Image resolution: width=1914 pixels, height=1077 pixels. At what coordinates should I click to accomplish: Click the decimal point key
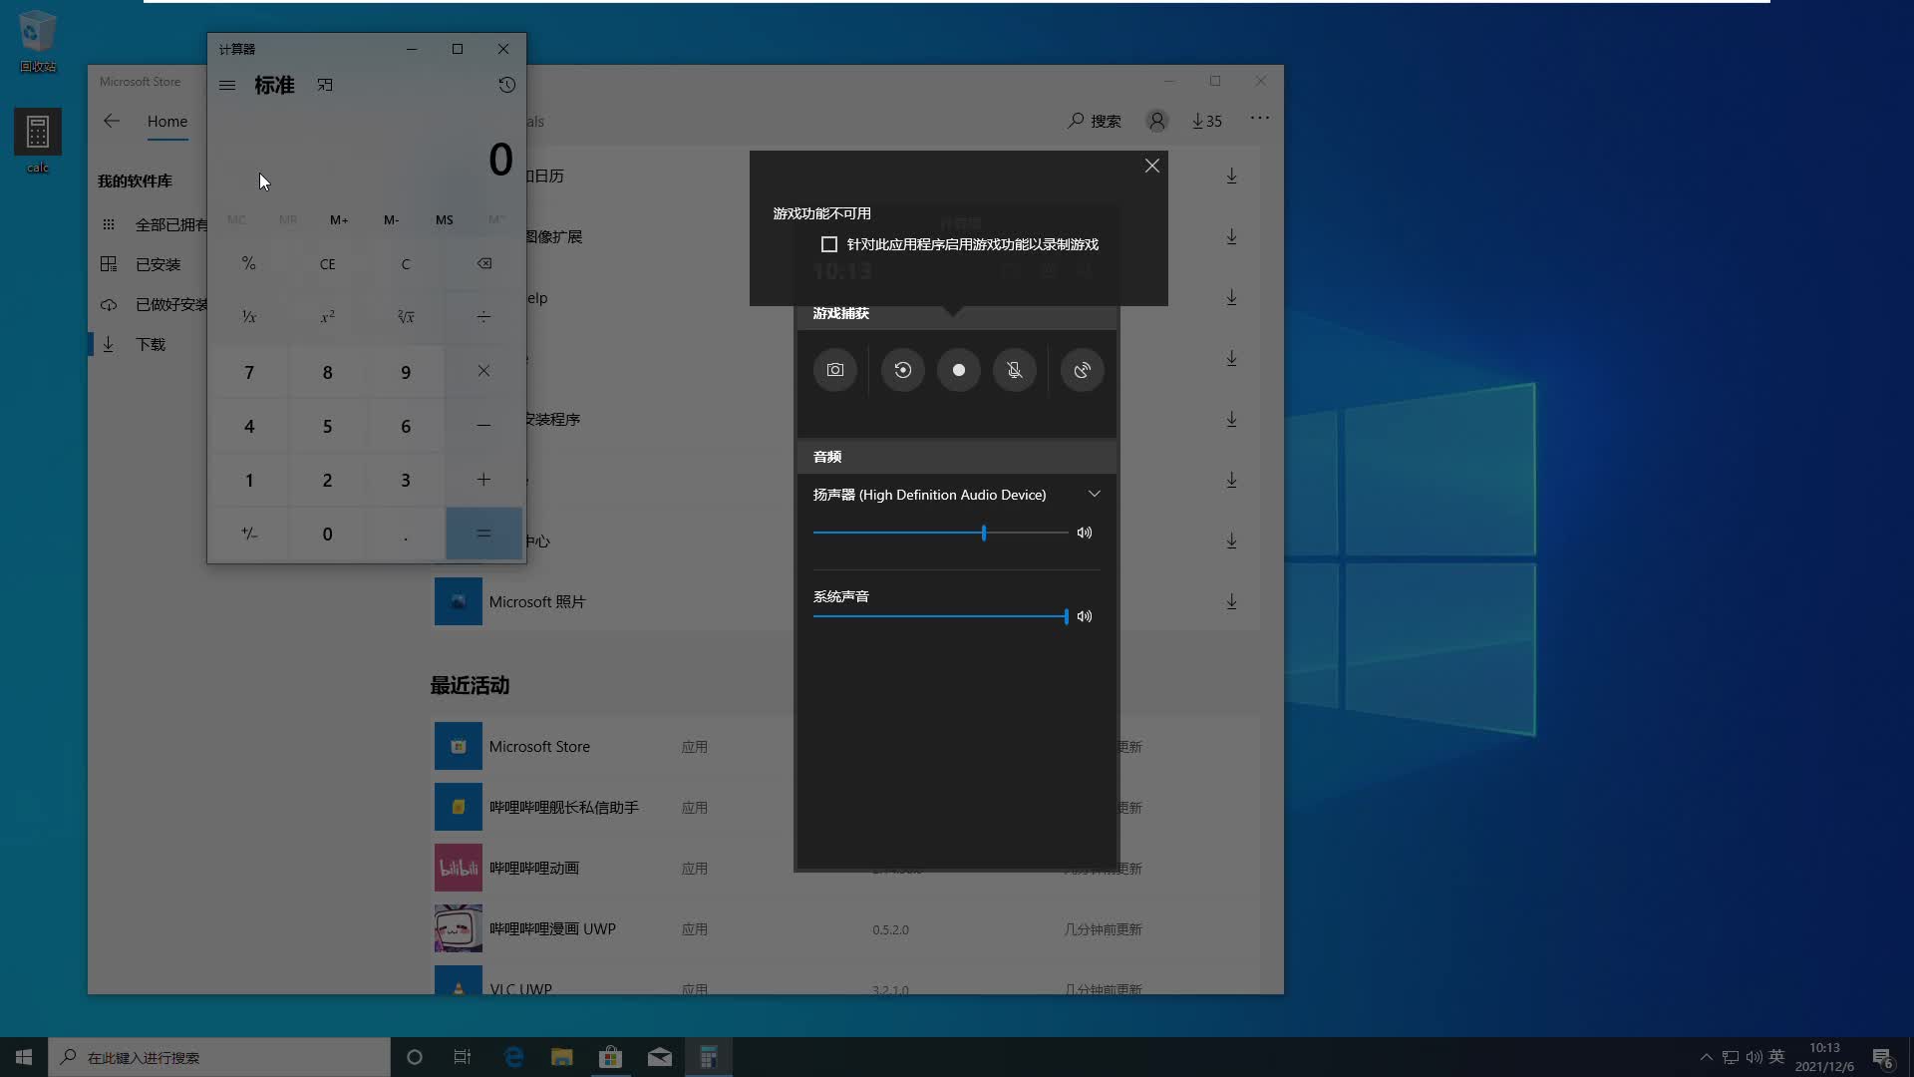point(406,534)
